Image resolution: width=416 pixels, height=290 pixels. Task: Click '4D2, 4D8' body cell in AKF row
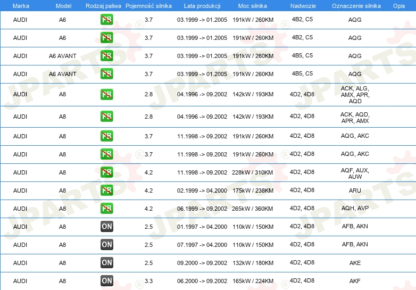coord(302,280)
